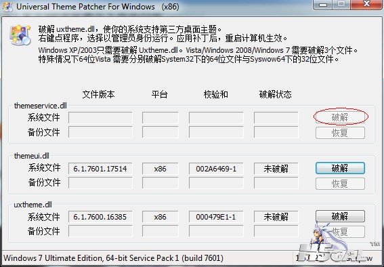This screenshot has height=267, width=384.
Task: Click the 恢复 button in themeservice.dll group
Action: pyautogui.click(x=340, y=133)
